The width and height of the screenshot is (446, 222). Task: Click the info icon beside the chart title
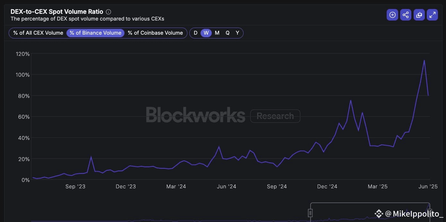tap(108, 12)
